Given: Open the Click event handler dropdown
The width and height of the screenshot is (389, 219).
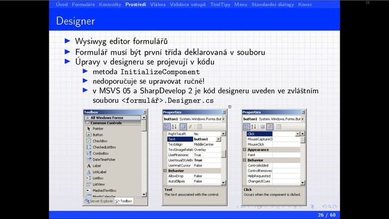Looking at the screenshot, I should [x=297, y=134].
